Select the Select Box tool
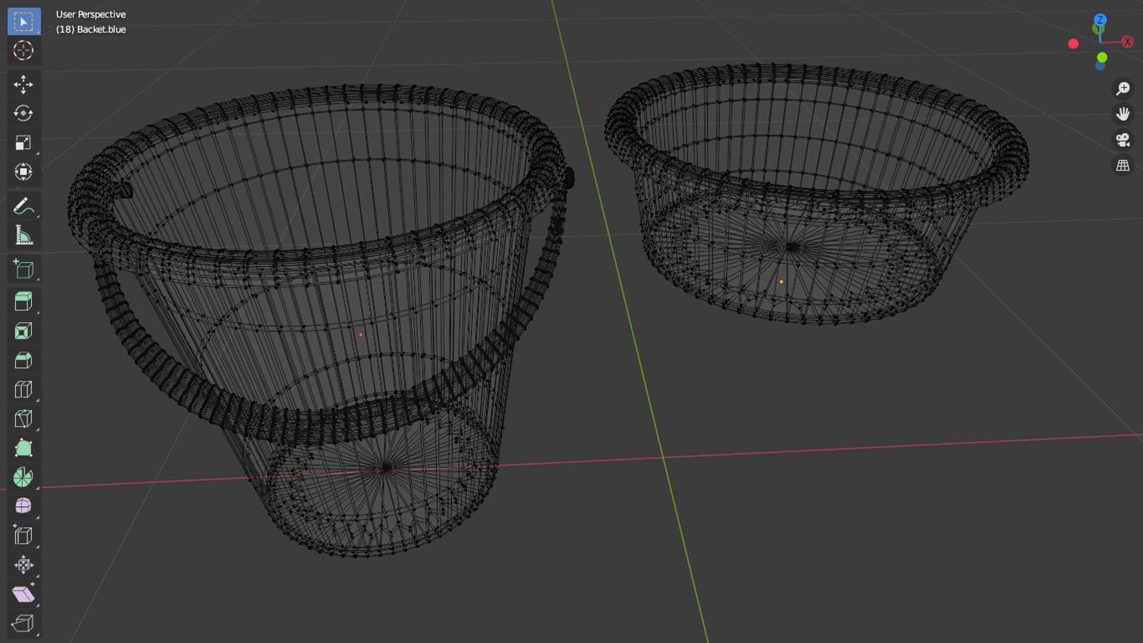Image resolution: width=1143 pixels, height=643 pixels. 24,22
